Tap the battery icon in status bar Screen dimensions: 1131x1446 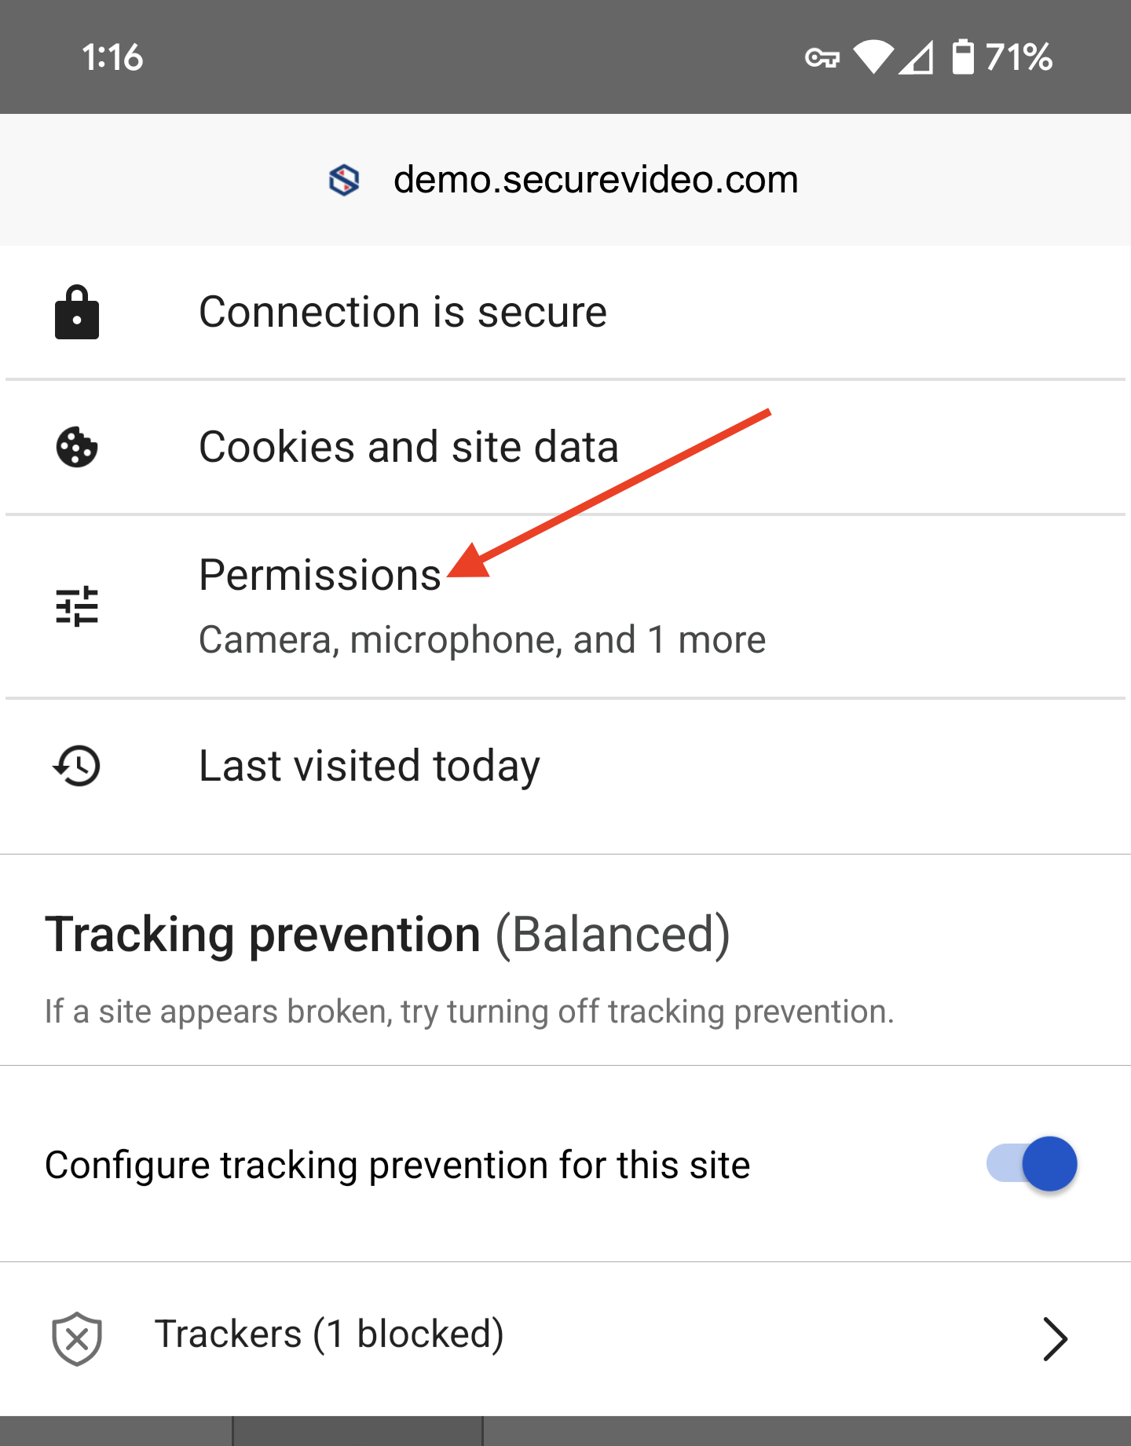click(963, 57)
